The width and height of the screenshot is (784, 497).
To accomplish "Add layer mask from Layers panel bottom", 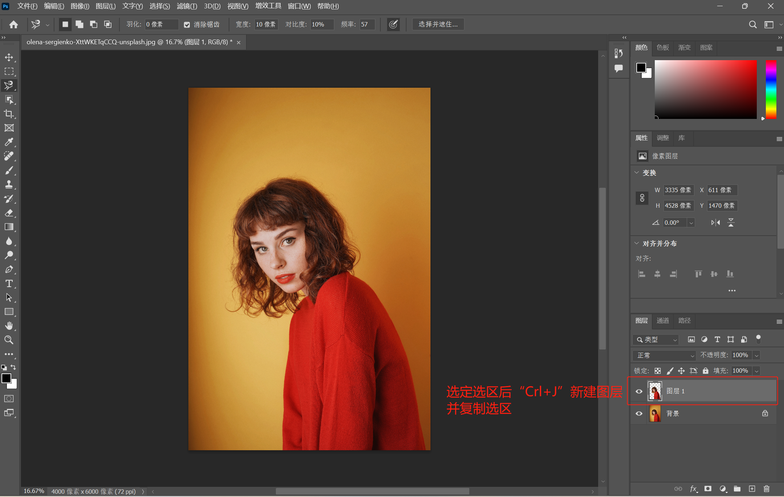I will 708,489.
